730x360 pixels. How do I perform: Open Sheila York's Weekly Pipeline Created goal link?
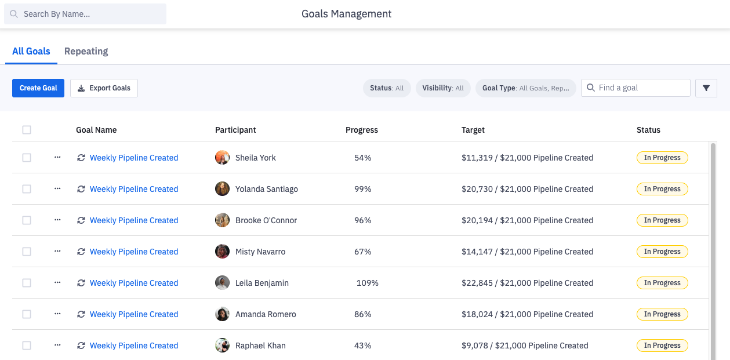coord(134,157)
